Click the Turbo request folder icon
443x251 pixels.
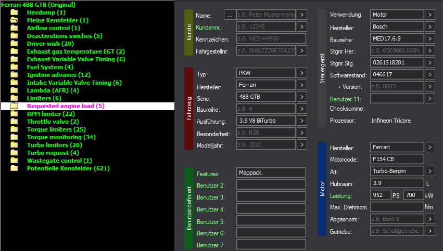(14, 153)
